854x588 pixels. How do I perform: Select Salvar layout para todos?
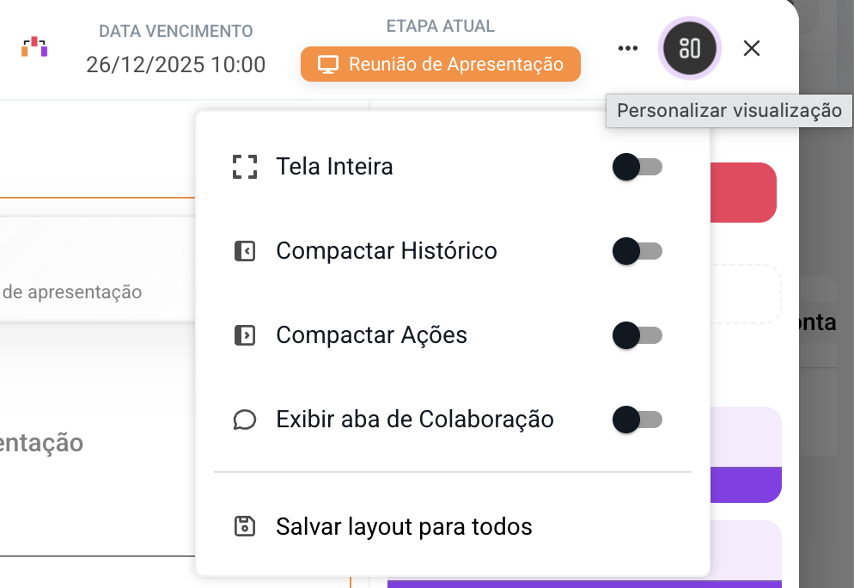pos(404,526)
